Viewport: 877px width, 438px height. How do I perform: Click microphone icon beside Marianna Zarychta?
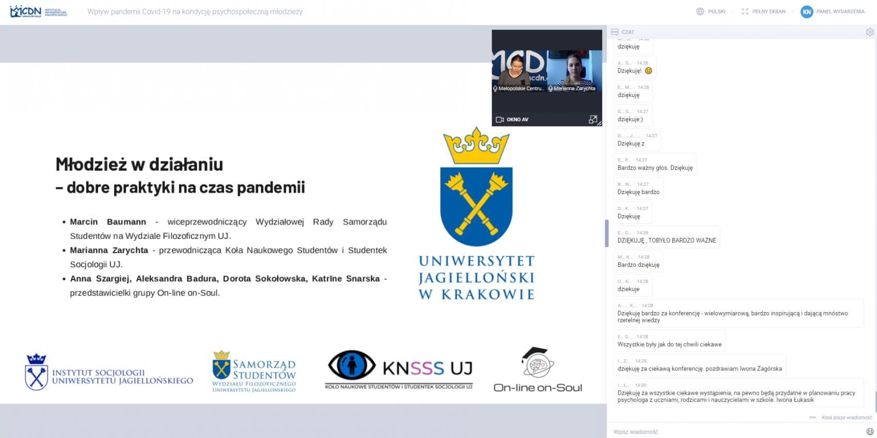[550, 89]
